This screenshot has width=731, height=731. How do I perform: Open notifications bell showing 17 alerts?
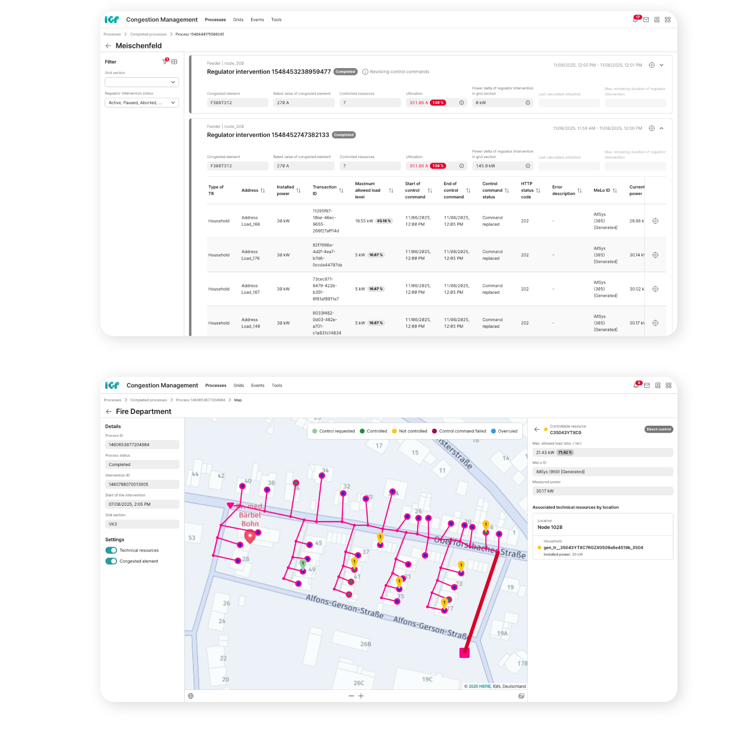(635, 20)
